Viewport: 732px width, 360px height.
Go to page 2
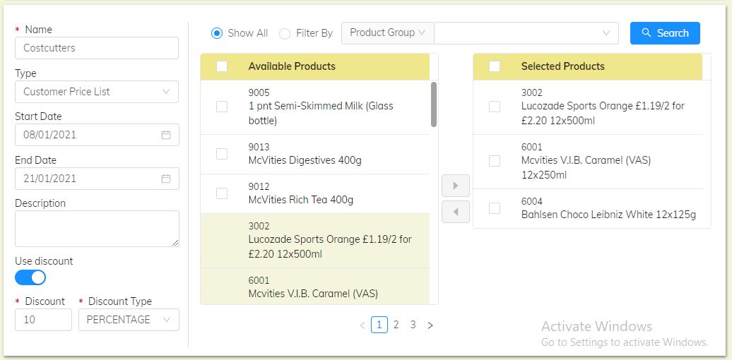point(396,325)
